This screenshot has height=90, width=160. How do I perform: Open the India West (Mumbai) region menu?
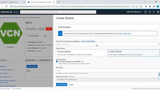click(134, 12)
